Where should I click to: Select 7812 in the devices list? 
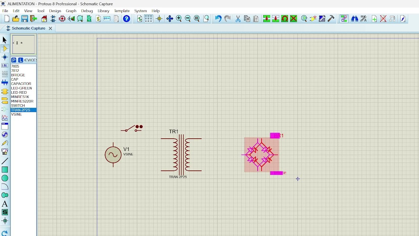tap(24, 70)
